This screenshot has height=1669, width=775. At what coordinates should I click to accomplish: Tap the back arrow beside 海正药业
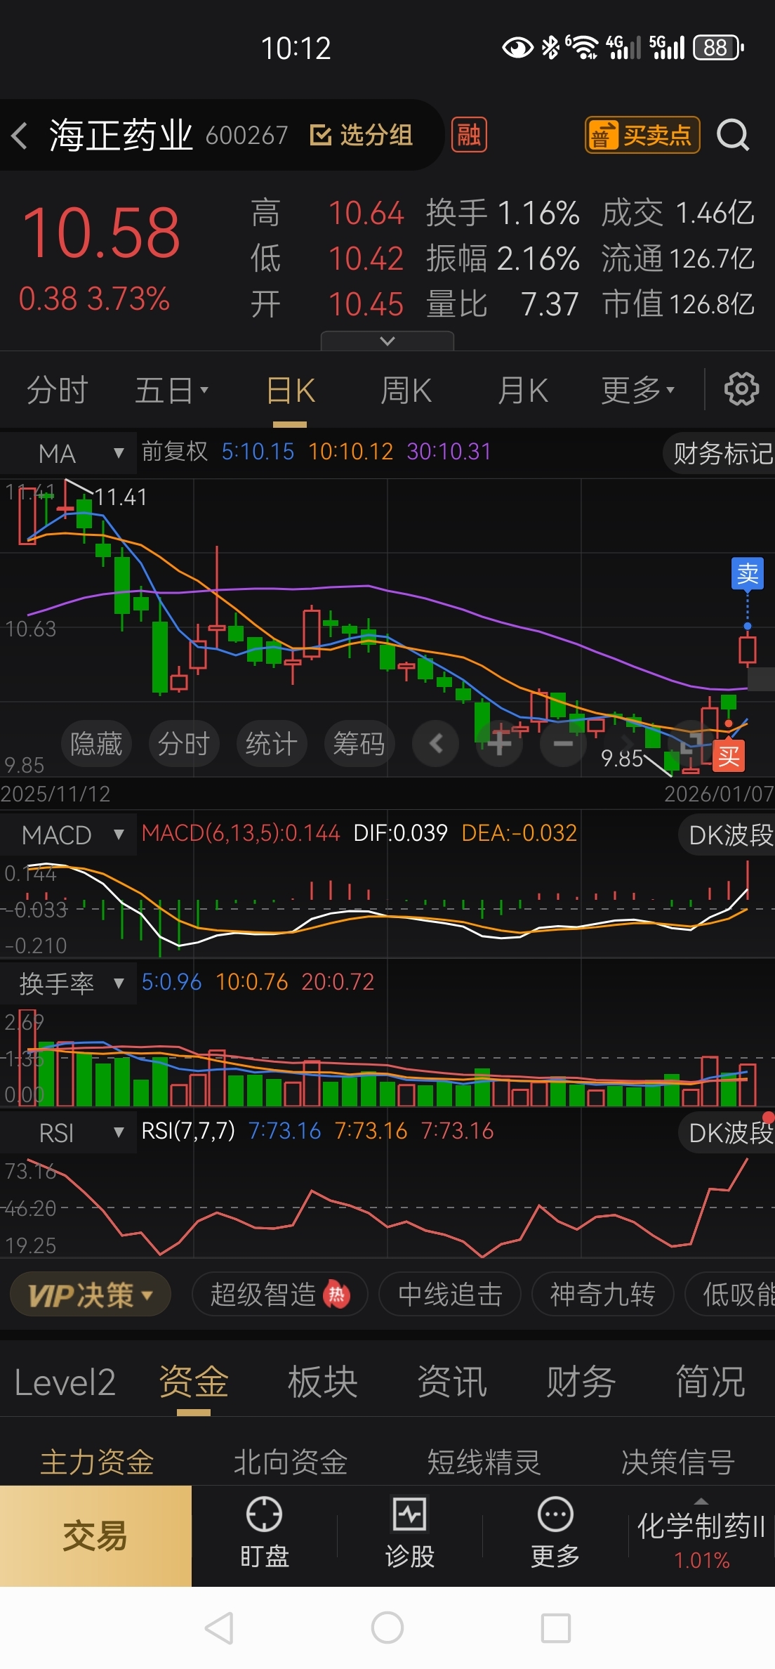[20, 135]
